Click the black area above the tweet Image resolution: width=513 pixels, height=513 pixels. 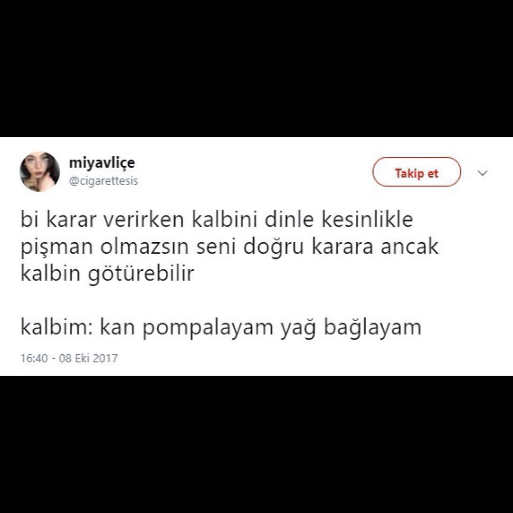coord(256,68)
